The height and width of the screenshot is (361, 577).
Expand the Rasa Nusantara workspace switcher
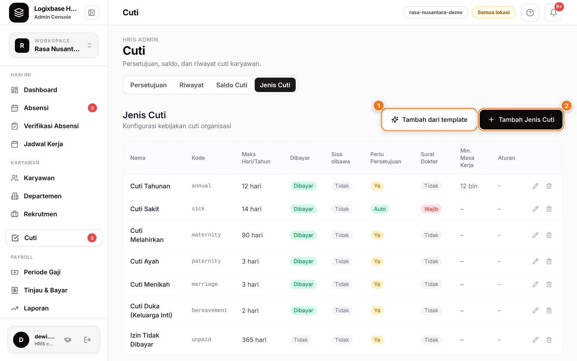54,45
